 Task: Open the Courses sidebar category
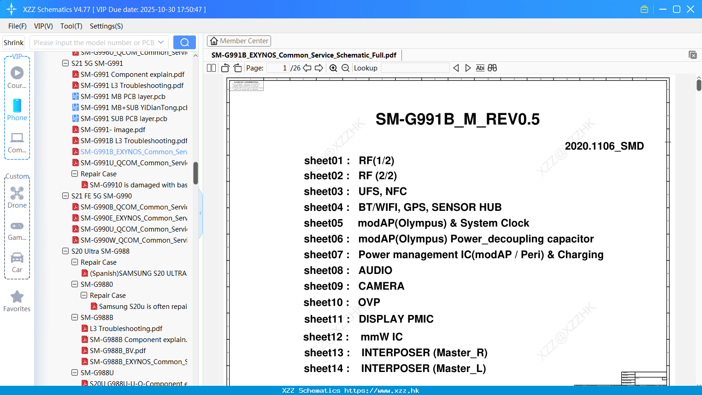coord(17,77)
